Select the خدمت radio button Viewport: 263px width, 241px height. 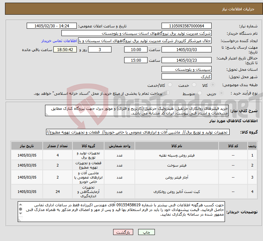coord(194,85)
